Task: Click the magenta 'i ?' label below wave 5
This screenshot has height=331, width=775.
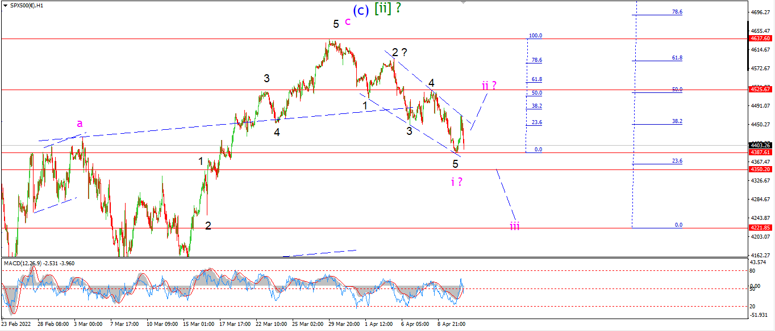Action: pos(456,181)
